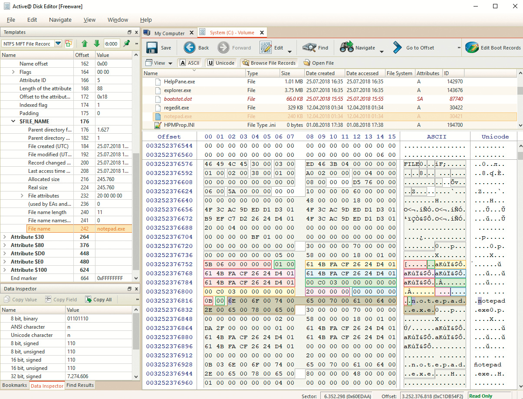Image resolution: width=523 pixels, height=399 pixels.
Task: Go back with the Back arrow
Action: tap(190, 48)
